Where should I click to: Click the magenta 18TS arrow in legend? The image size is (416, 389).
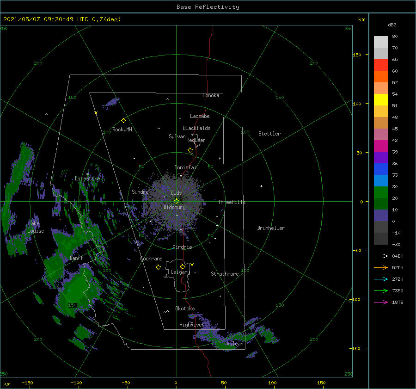[x=381, y=302]
